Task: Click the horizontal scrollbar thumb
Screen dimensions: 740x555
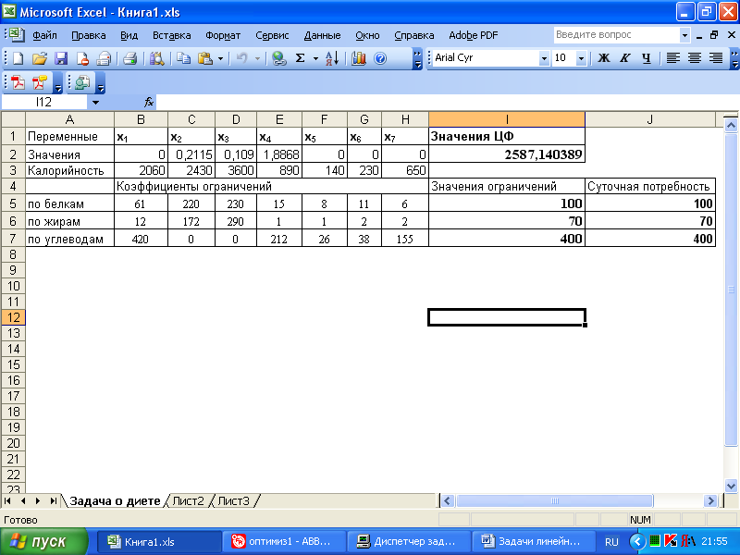Action: click(554, 500)
